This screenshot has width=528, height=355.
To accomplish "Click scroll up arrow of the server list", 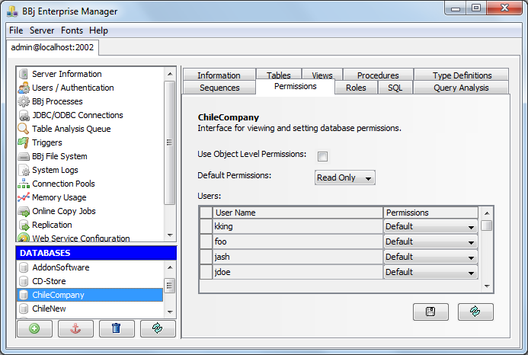I will 170,74.
